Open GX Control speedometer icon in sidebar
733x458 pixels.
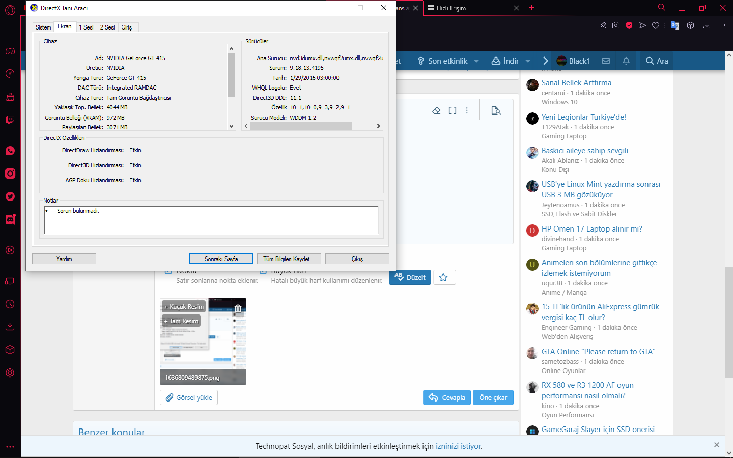[x=10, y=74]
